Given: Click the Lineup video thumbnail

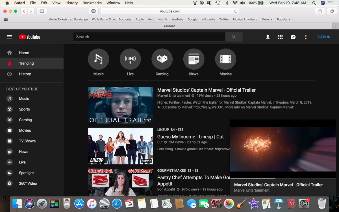Looking at the screenshot, I should [120, 146].
